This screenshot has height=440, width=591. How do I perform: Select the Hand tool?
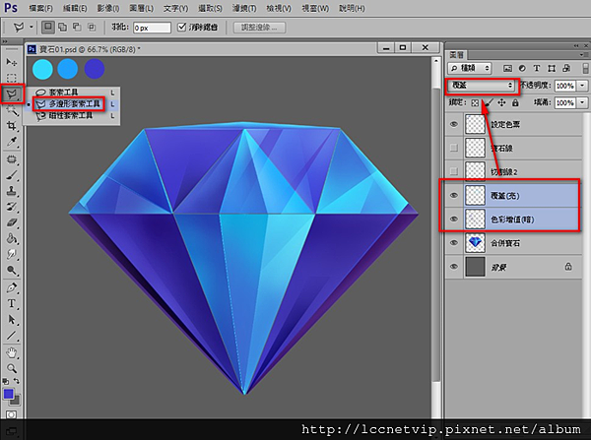12,351
